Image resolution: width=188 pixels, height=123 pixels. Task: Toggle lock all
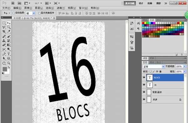click(160, 71)
